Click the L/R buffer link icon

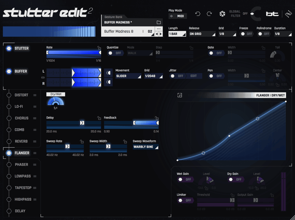point(43,77)
